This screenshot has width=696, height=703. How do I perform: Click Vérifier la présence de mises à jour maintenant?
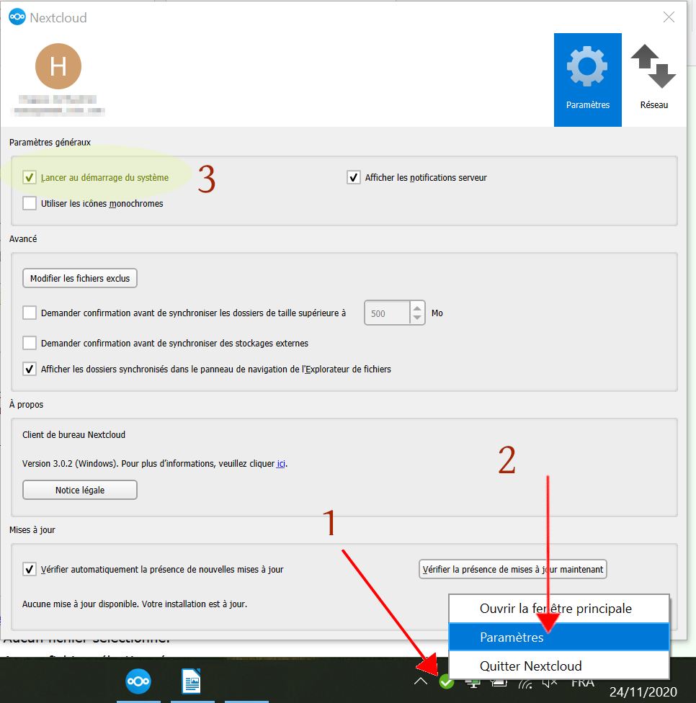(512, 569)
